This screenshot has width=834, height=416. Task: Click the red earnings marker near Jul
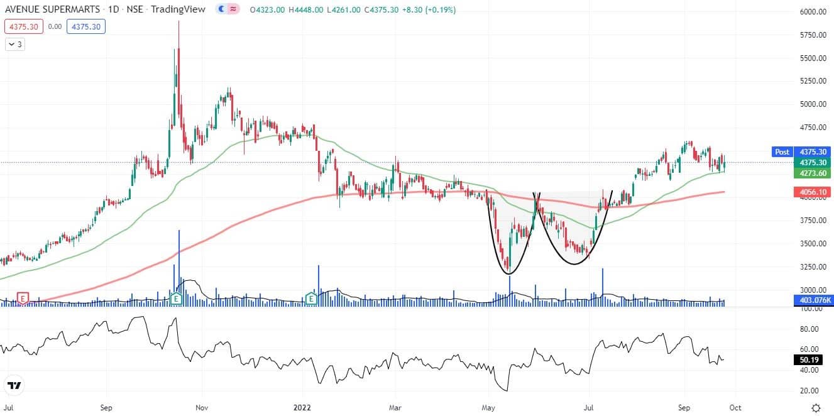click(23, 298)
